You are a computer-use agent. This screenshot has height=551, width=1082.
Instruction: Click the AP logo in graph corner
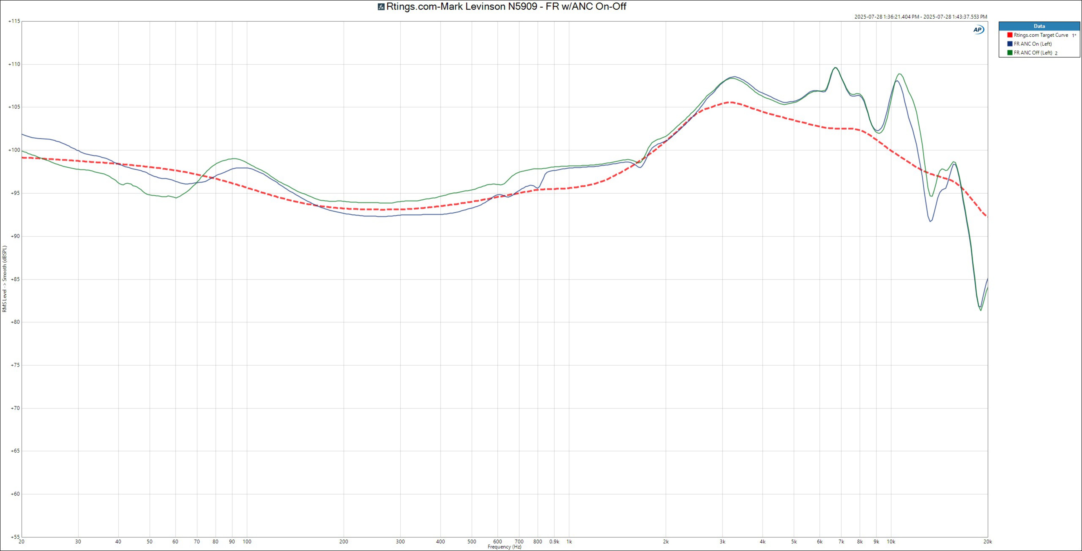(x=978, y=29)
